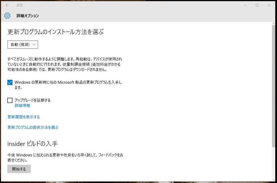Screen dimensions: 277x183
Task: Click the 設定 window title text
Action: coord(20,5)
